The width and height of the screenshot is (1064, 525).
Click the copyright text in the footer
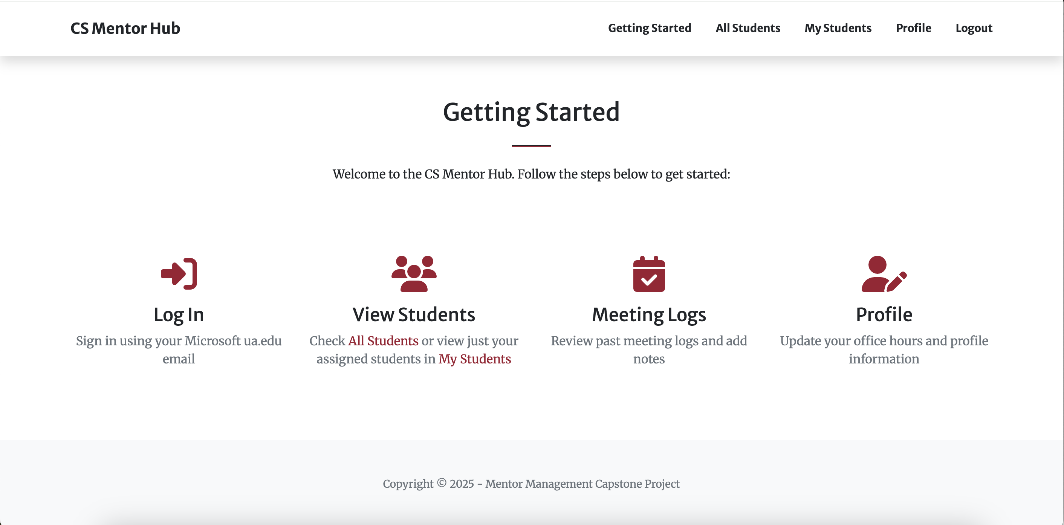pyautogui.click(x=532, y=484)
